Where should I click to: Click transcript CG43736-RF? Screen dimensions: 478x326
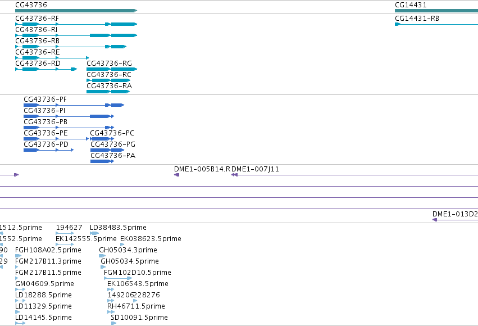coord(76,24)
